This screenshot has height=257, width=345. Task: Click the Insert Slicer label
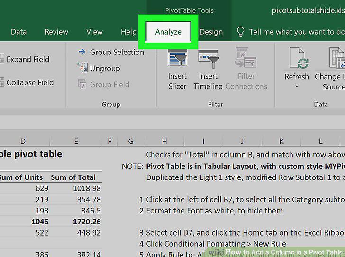[177, 81]
